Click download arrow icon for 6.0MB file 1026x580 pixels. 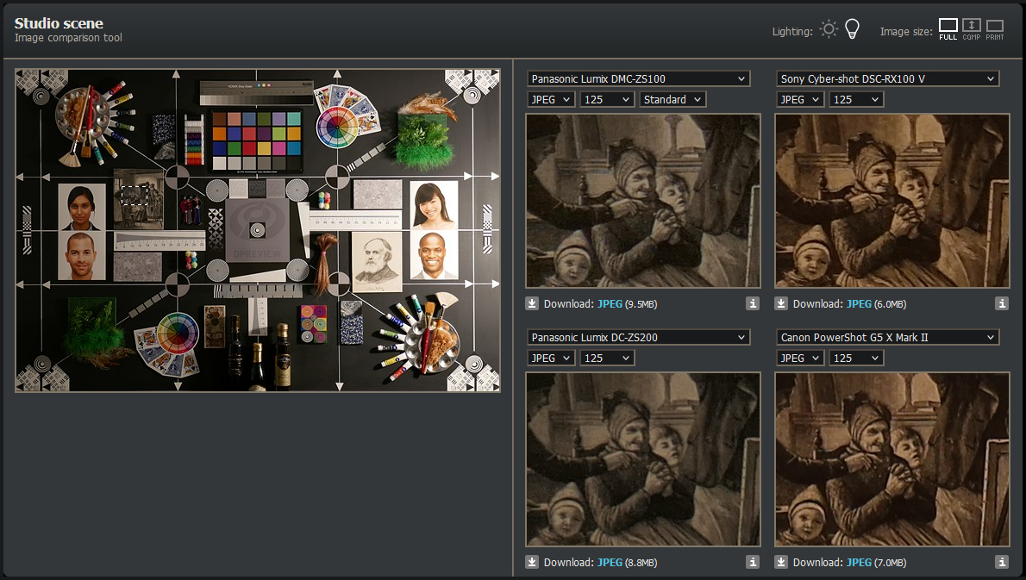click(x=781, y=303)
